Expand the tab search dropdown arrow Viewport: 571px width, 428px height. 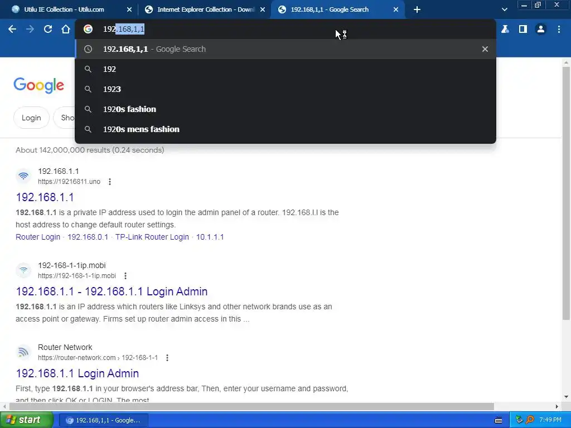coord(504,10)
